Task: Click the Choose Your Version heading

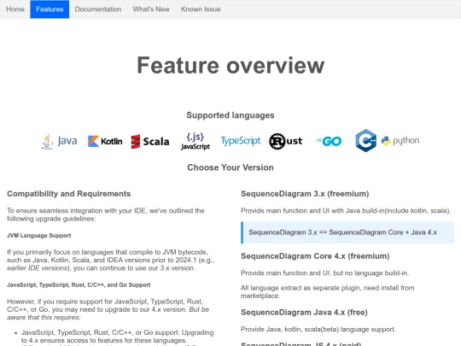Action: [230, 167]
